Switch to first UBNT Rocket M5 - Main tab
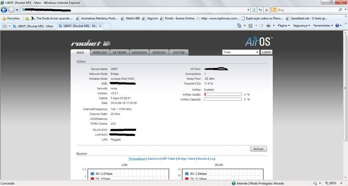 coord(34,26)
